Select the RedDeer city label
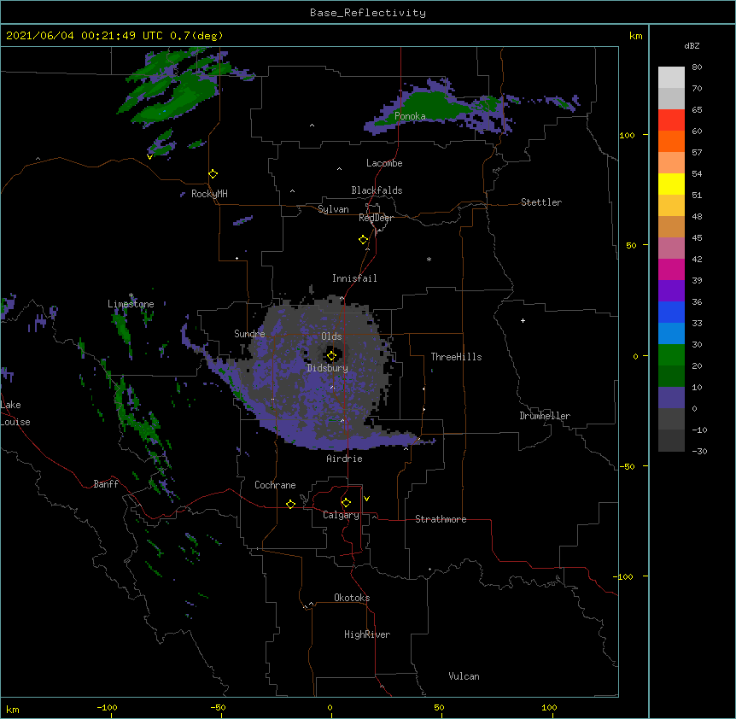Image resolution: width=736 pixels, height=719 pixels. (376, 218)
